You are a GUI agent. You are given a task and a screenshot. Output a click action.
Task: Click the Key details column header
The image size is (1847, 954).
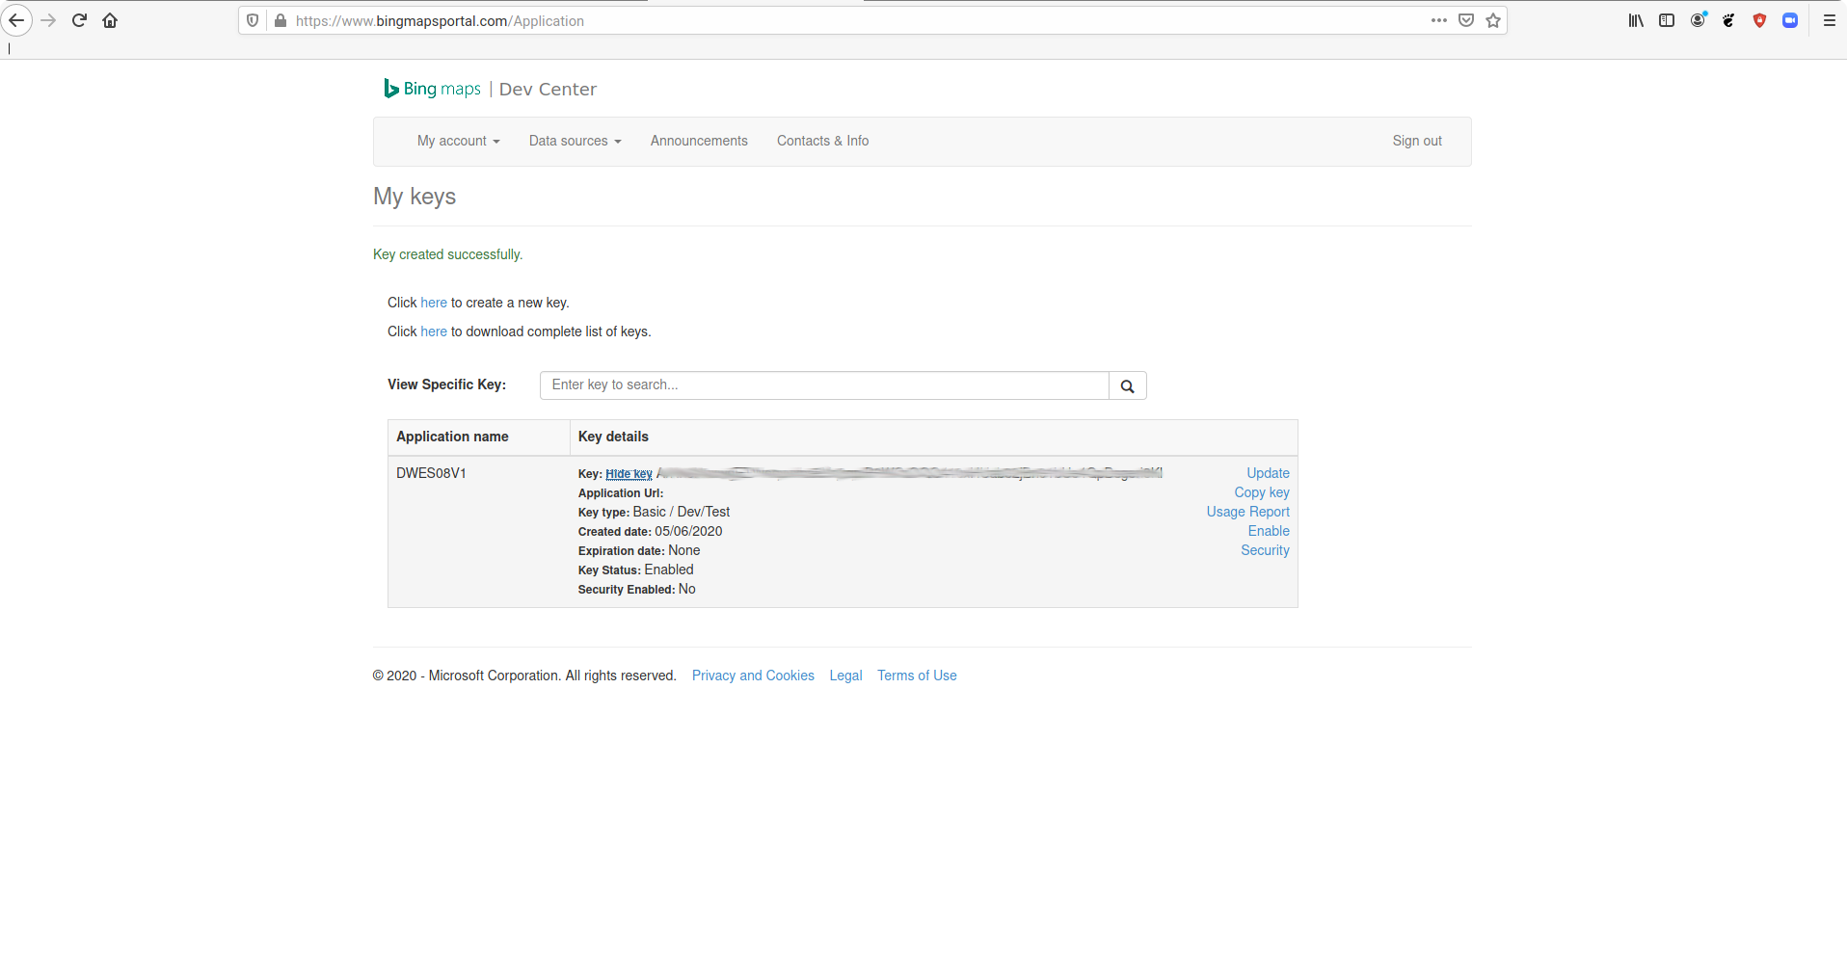tap(613, 437)
